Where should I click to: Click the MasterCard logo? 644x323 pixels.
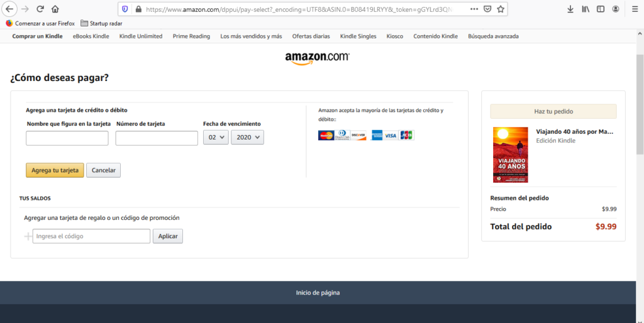(326, 135)
